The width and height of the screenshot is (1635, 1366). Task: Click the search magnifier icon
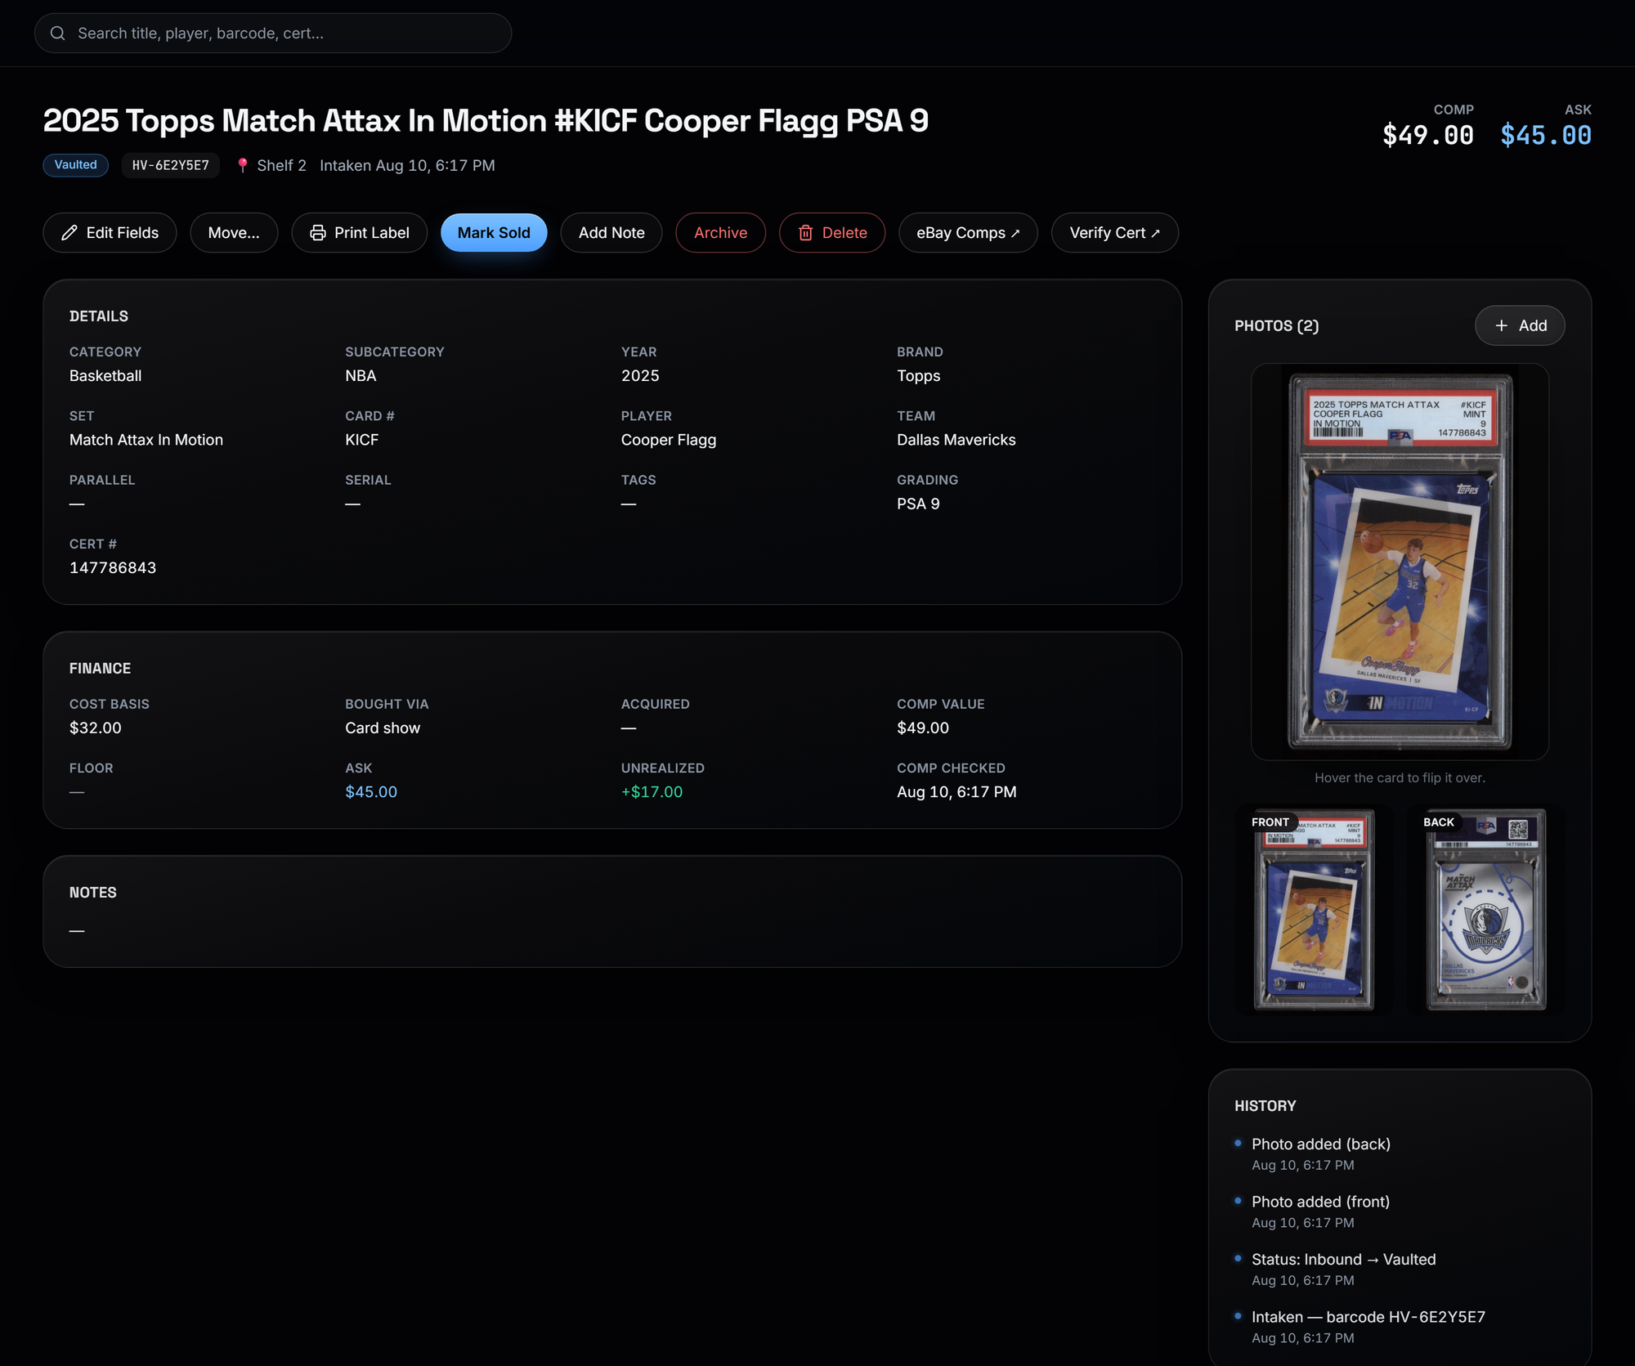click(57, 34)
